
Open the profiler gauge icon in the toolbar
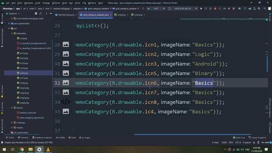(x=224, y=8)
